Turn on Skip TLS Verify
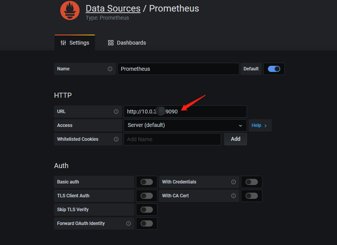The image size is (337, 245). pyautogui.click(x=147, y=210)
